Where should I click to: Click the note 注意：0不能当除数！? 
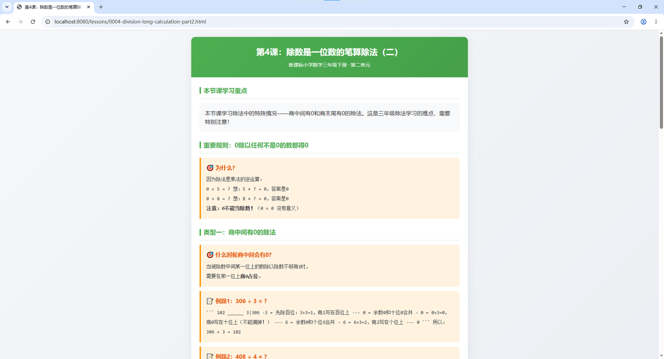pyautogui.click(x=230, y=208)
